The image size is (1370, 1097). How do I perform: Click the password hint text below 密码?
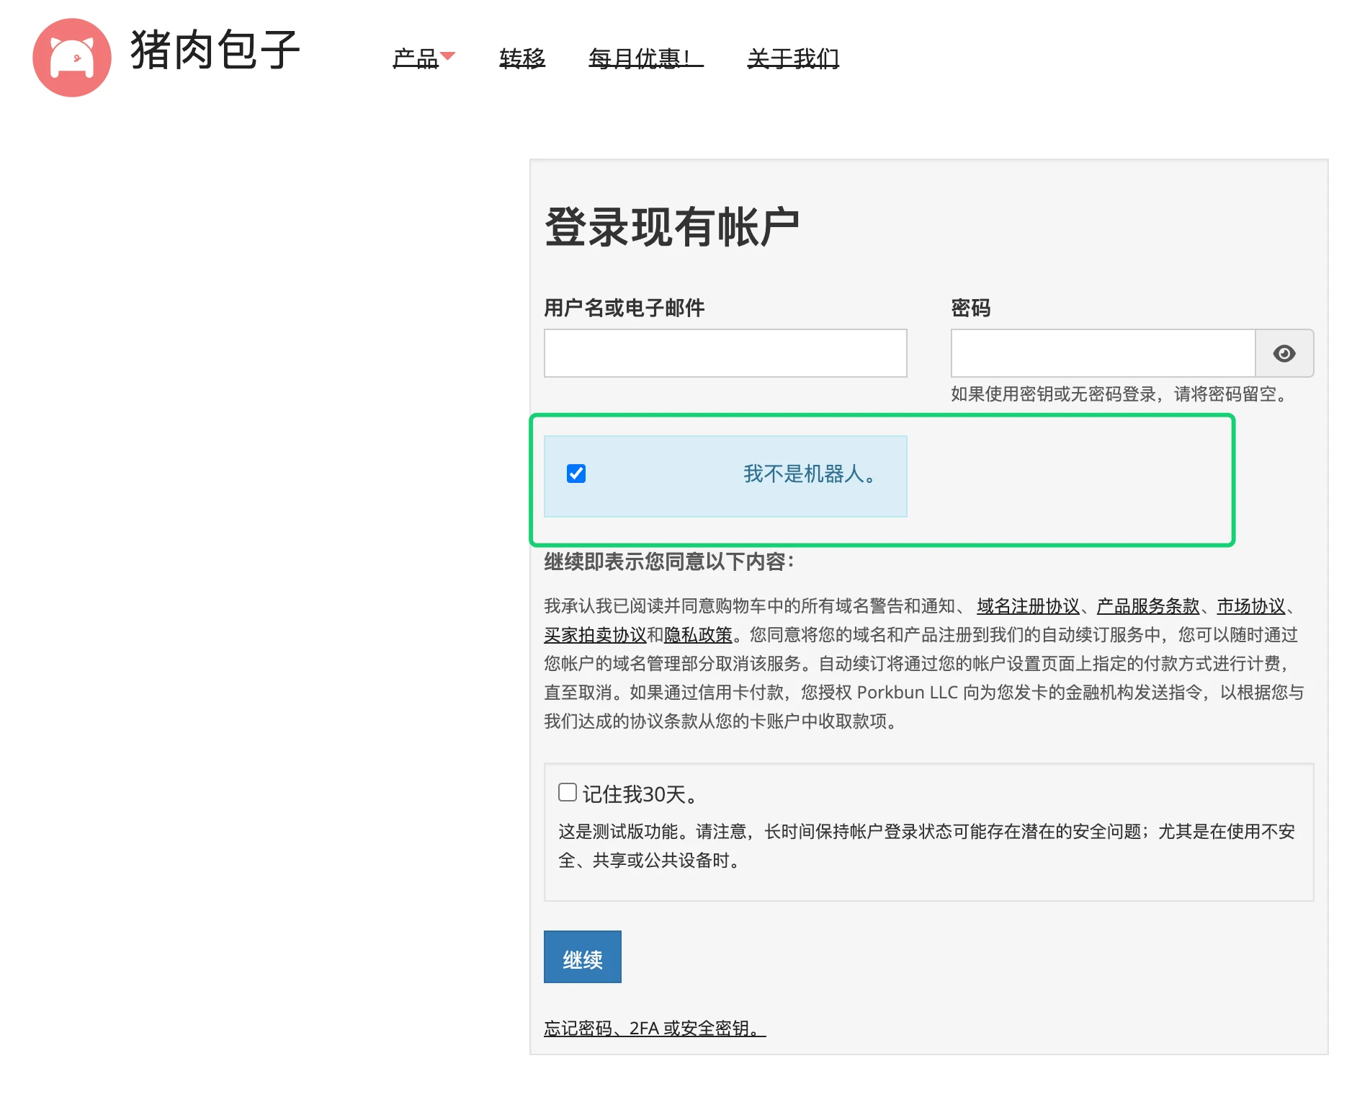[x=1121, y=394]
